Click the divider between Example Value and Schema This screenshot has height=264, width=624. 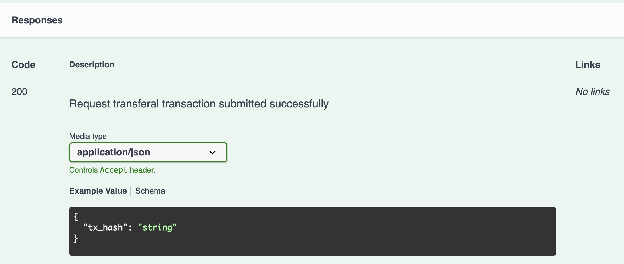tap(131, 191)
